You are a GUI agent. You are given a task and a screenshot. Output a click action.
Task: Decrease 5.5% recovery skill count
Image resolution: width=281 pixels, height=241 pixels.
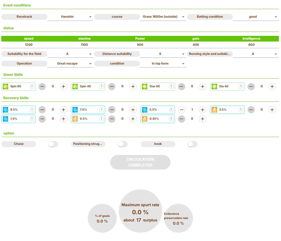pyautogui.click(x=181, y=110)
